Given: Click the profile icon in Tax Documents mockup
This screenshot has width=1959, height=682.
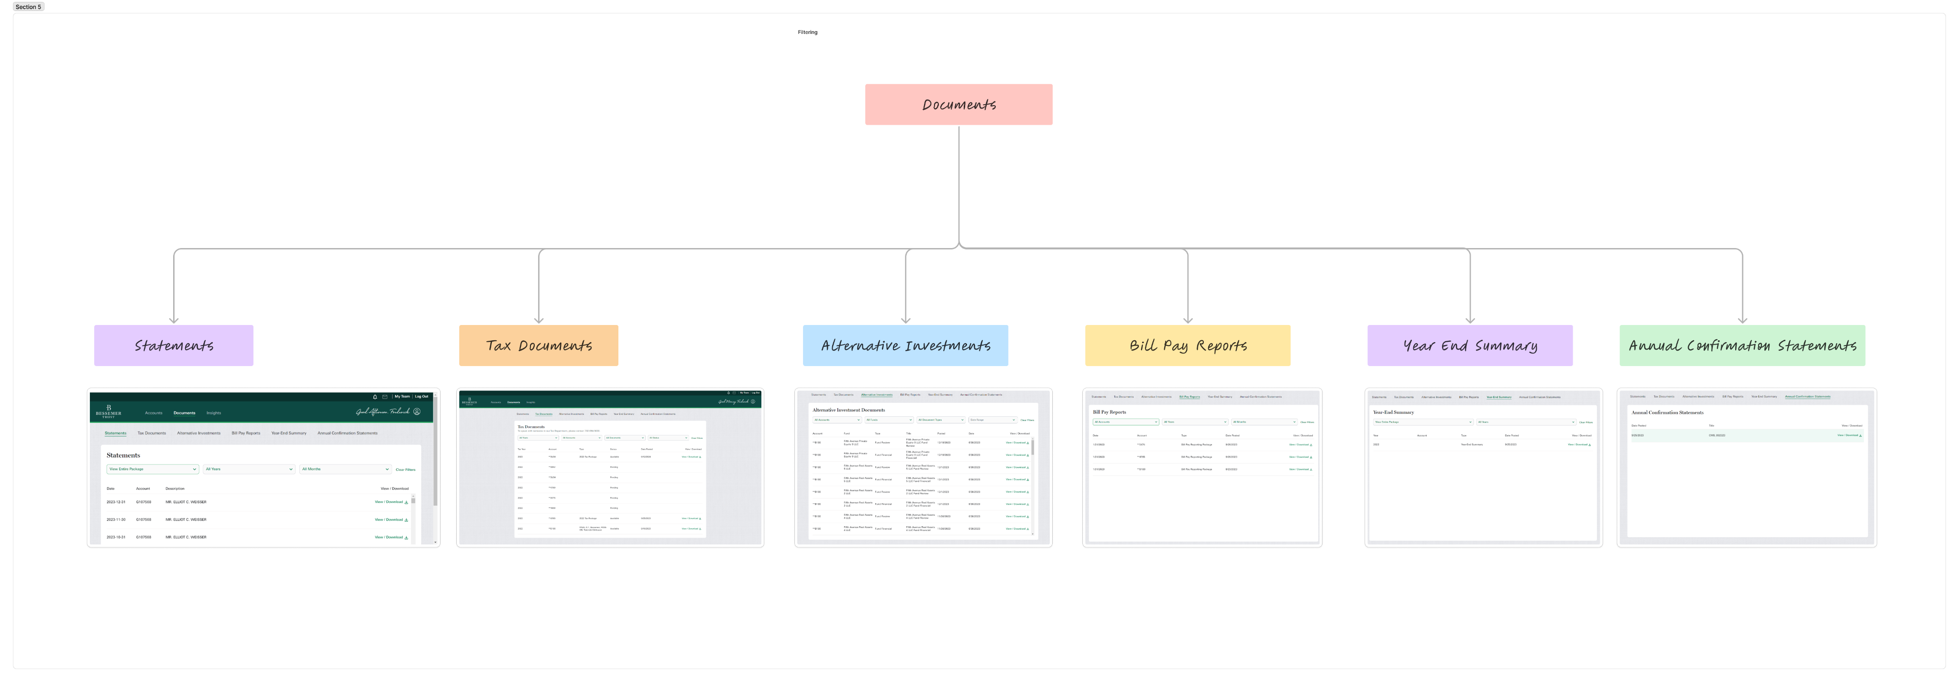Looking at the screenshot, I should (x=753, y=401).
